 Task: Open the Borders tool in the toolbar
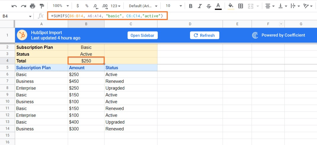pyautogui.click(x=241, y=6)
